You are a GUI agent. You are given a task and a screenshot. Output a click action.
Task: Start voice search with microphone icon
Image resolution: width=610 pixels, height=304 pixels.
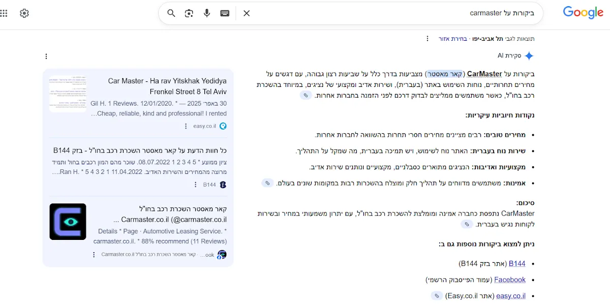click(x=207, y=13)
